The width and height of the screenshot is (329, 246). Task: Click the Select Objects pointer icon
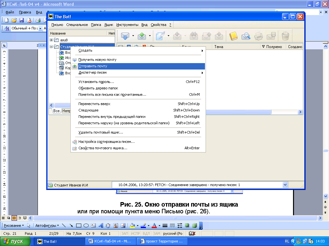tap(29, 225)
